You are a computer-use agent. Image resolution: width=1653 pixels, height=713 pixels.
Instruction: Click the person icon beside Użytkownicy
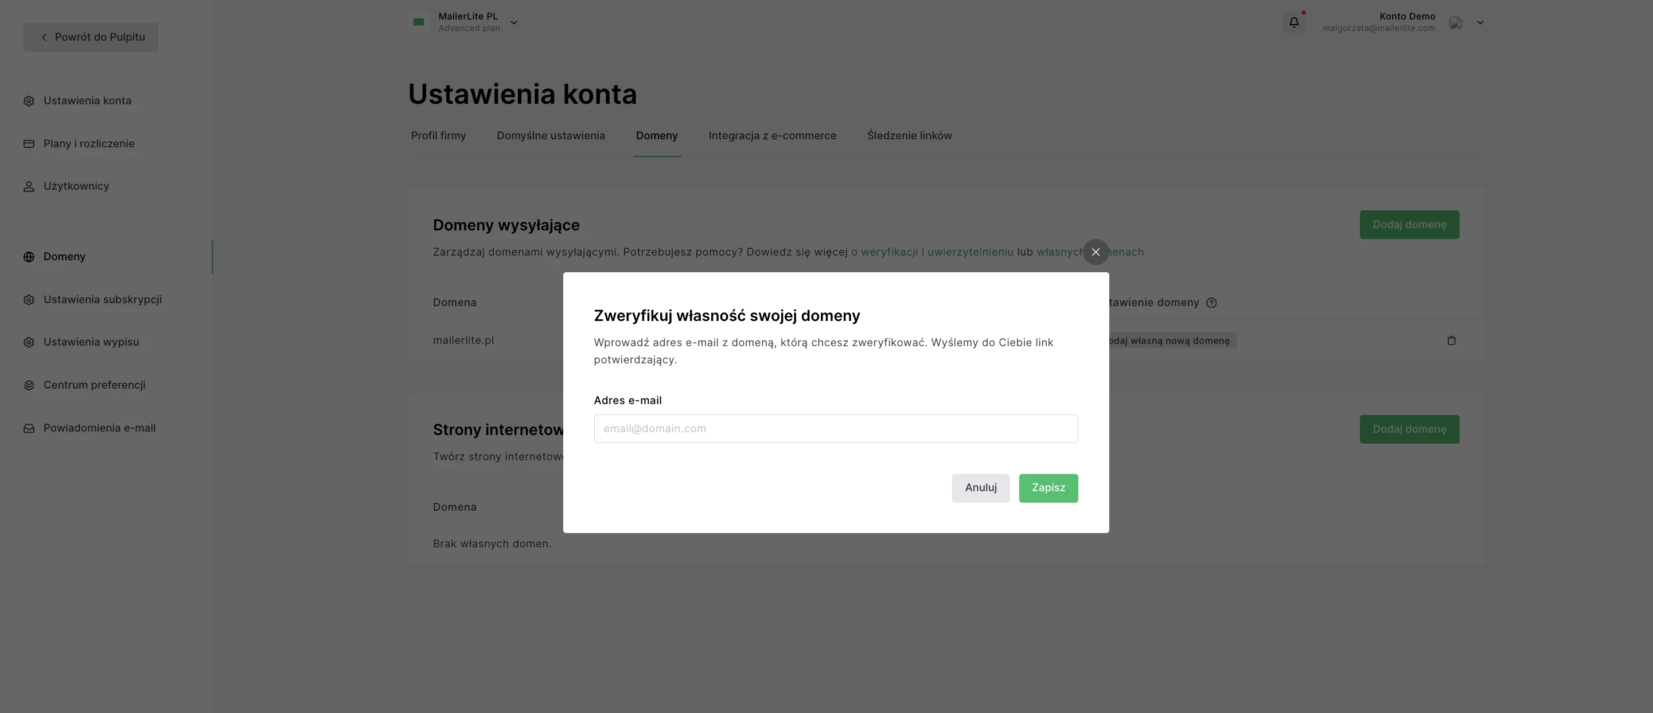29,187
